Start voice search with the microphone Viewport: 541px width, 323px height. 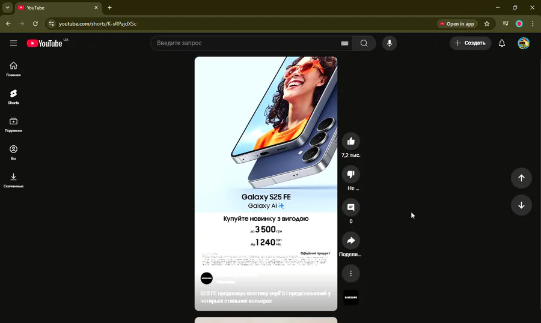[x=390, y=43]
